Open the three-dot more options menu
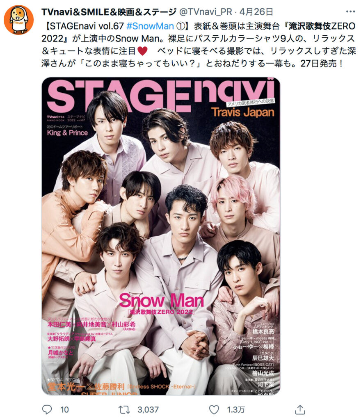The width and height of the screenshot is (361, 420). tap(350, 11)
